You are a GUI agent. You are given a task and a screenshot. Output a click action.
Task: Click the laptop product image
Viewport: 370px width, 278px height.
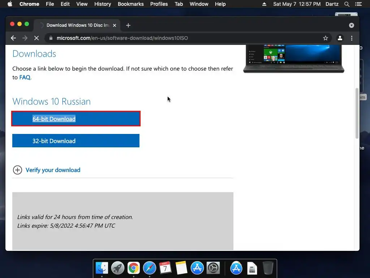(x=293, y=59)
